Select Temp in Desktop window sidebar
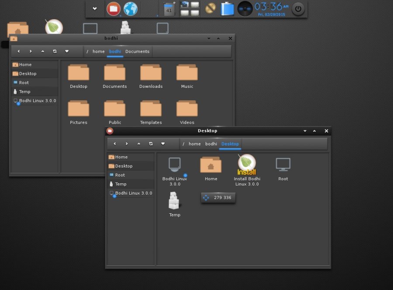This screenshot has width=393, height=290. pyautogui.click(x=131, y=184)
